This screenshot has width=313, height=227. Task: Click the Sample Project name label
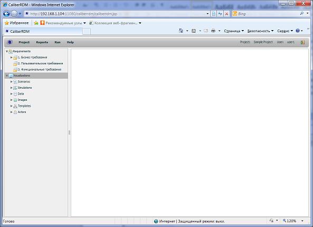tap(263, 42)
